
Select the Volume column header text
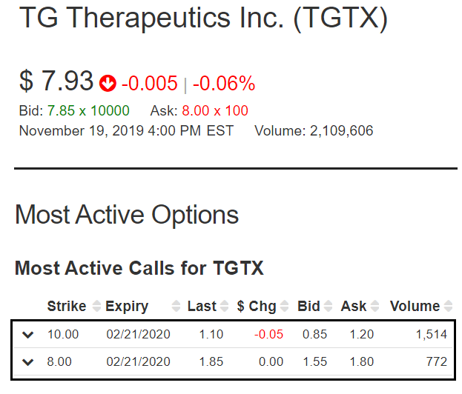415,306
